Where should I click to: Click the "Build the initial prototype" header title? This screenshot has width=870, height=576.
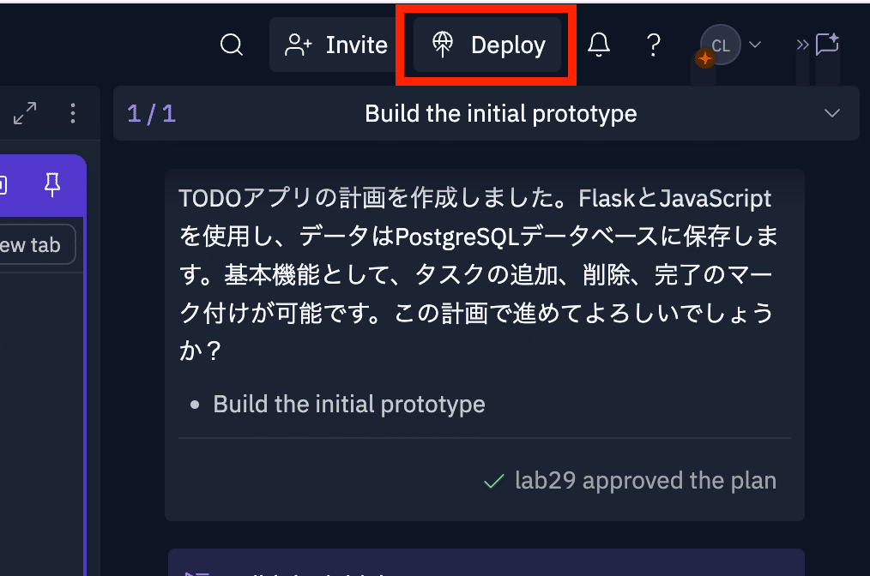[x=500, y=113]
